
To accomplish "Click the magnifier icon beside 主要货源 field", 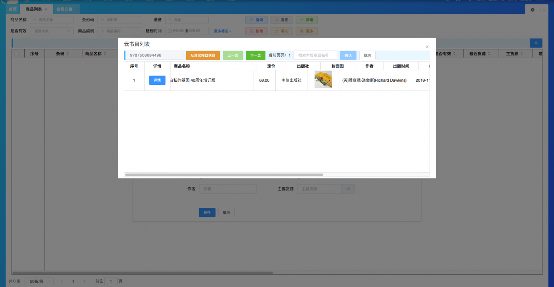I will click(x=348, y=189).
